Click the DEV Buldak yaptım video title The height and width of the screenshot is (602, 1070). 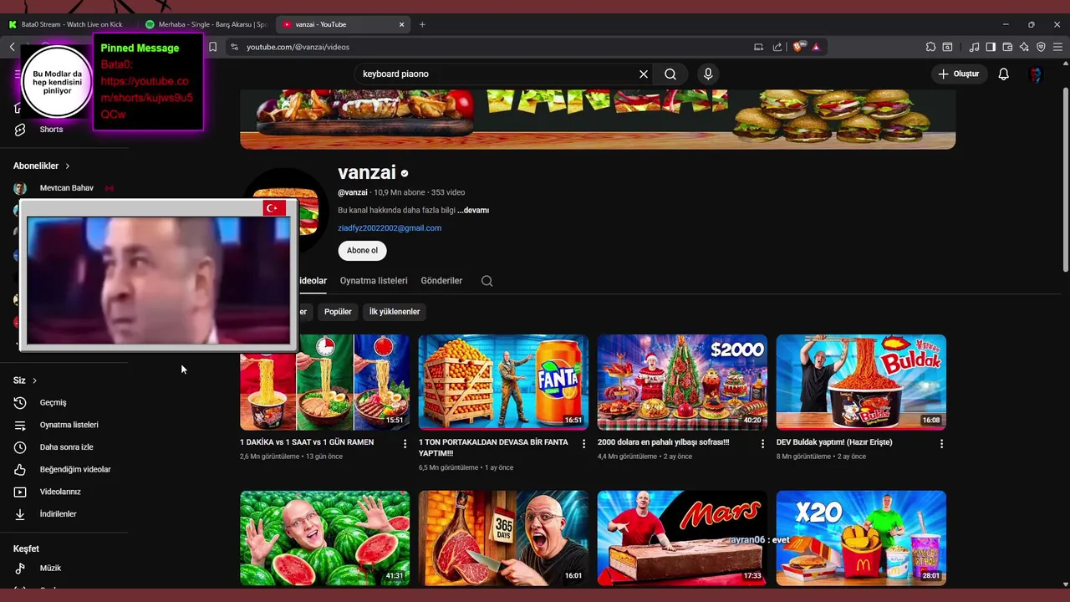pyautogui.click(x=834, y=442)
